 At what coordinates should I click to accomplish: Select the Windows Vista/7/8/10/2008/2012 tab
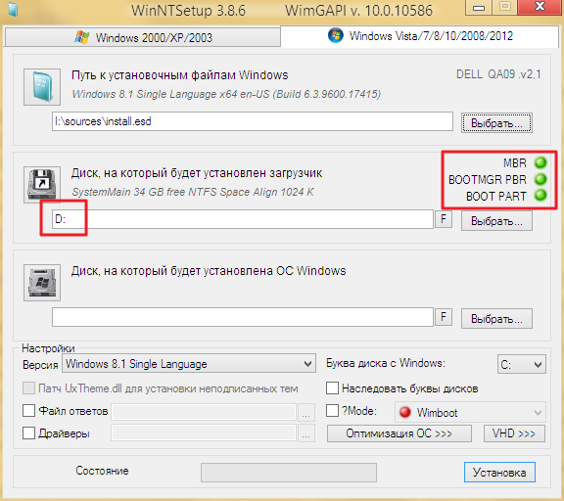tap(419, 36)
